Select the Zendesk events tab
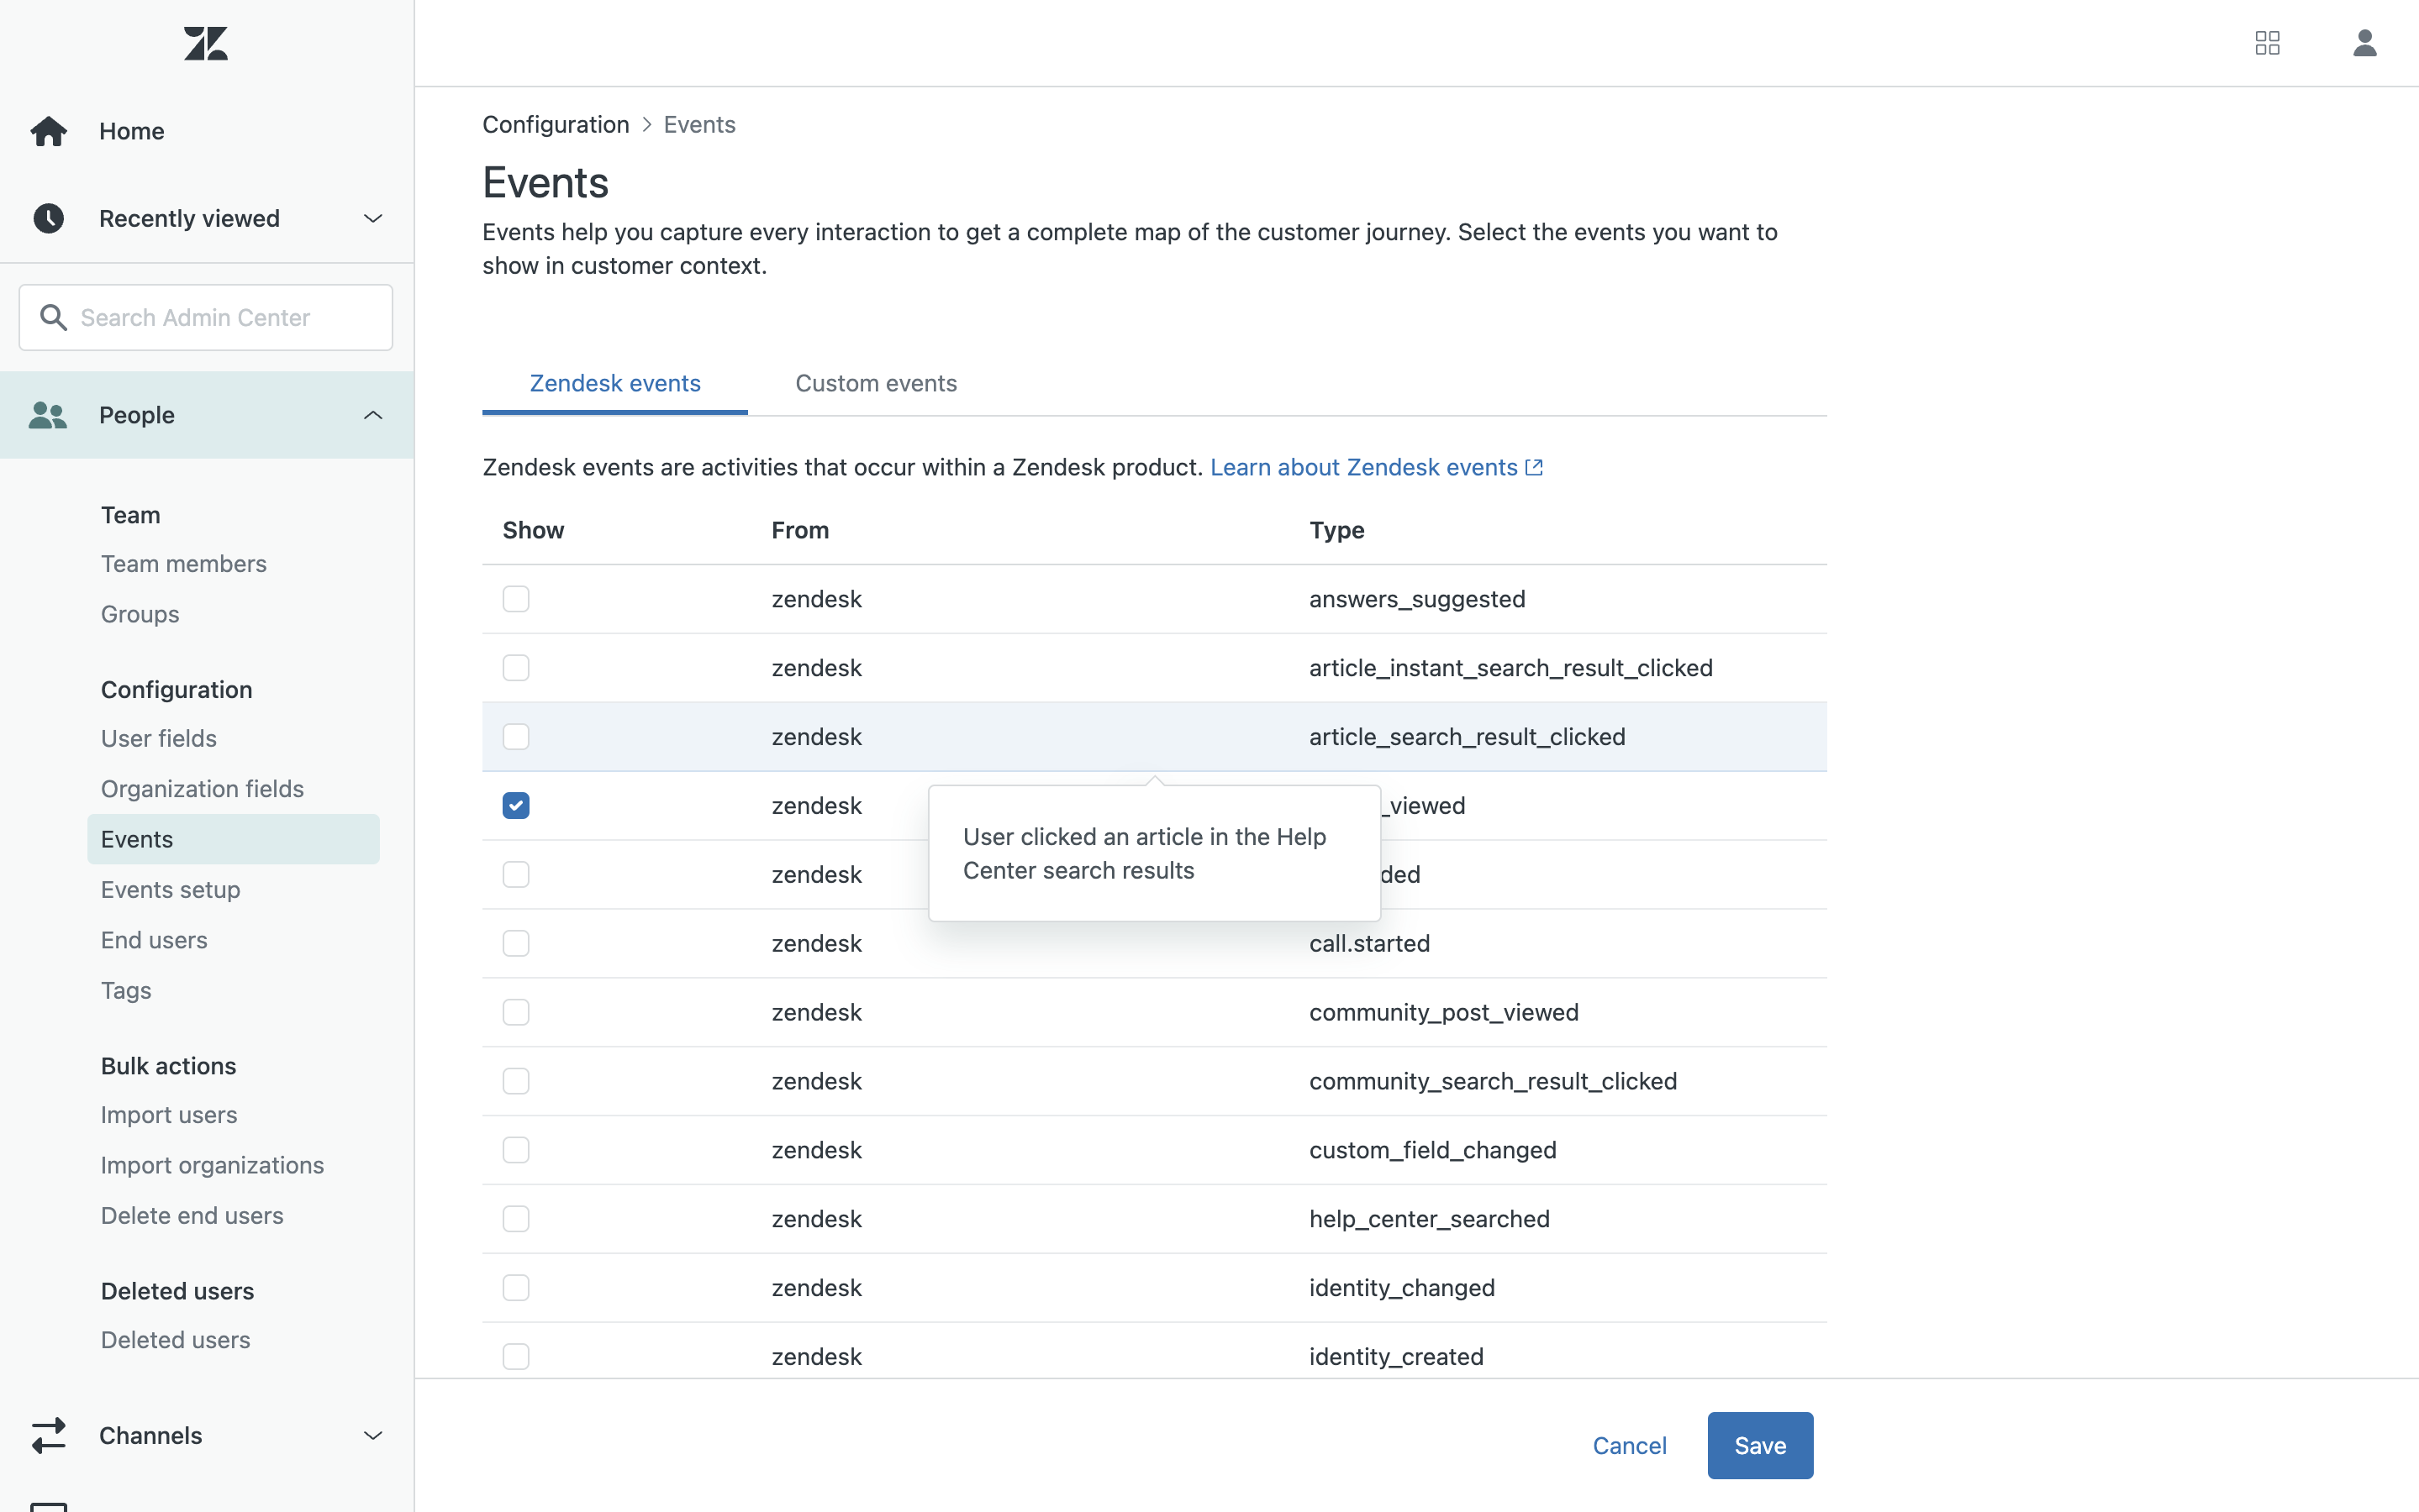 614,383
